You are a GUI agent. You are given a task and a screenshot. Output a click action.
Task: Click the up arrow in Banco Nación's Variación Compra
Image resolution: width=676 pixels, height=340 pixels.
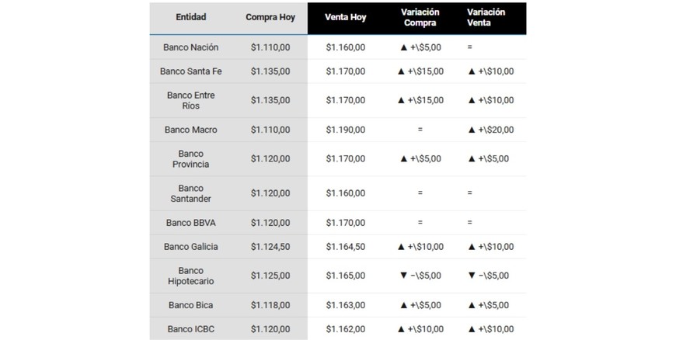(403, 47)
